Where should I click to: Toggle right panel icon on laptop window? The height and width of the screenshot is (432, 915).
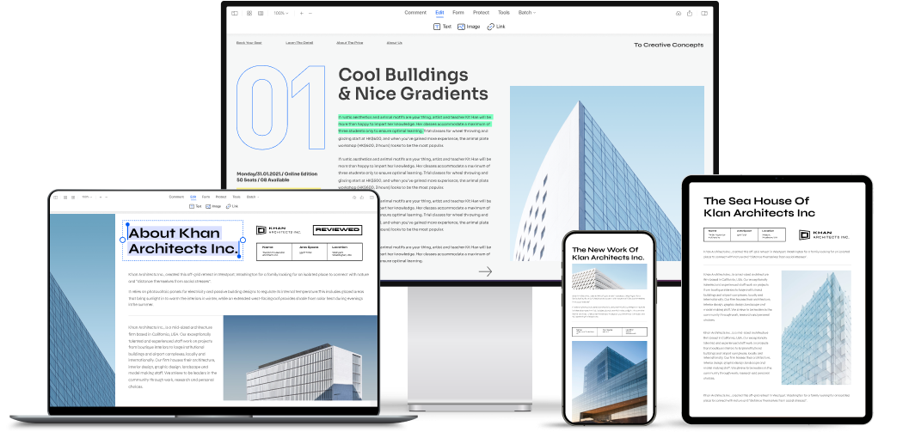[x=372, y=197]
